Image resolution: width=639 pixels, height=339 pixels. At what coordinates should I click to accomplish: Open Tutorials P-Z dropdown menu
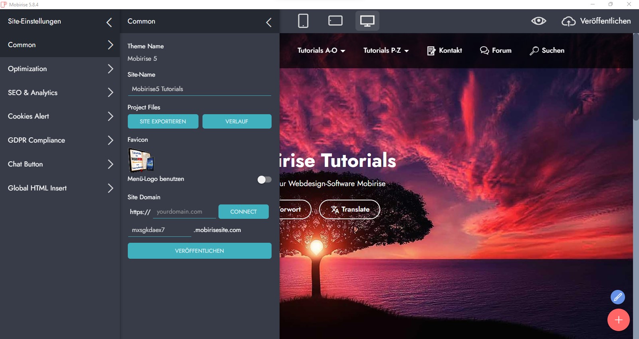point(386,51)
